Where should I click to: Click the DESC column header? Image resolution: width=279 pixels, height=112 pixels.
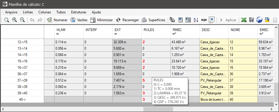(x=214, y=32)
